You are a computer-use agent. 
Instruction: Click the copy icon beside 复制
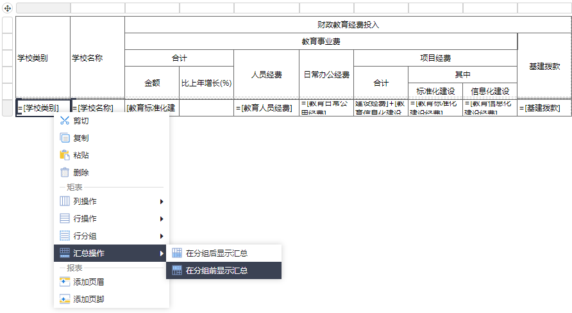(x=65, y=138)
